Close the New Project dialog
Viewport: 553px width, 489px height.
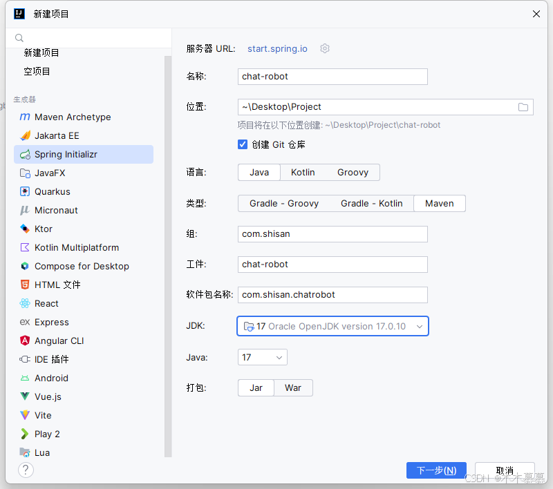pos(536,14)
